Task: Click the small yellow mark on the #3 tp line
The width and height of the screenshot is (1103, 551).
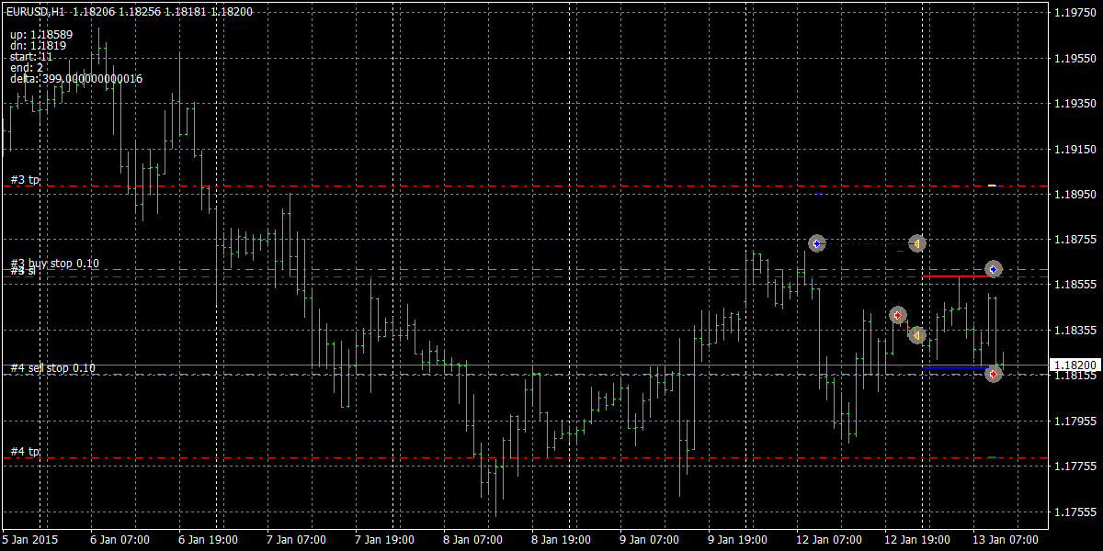Action: click(x=992, y=186)
